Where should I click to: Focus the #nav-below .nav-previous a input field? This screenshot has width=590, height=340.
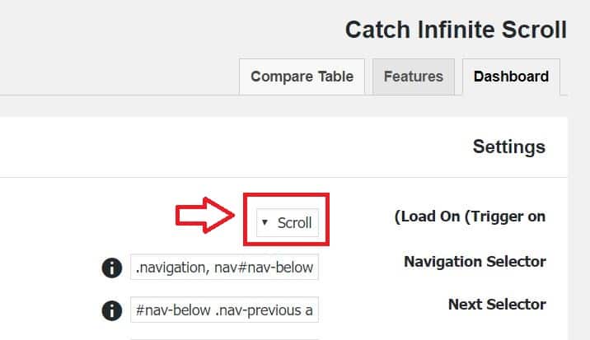(x=225, y=310)
